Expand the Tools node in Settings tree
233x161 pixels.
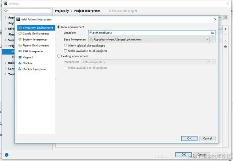pyautogui.click(x=5, y=74)
